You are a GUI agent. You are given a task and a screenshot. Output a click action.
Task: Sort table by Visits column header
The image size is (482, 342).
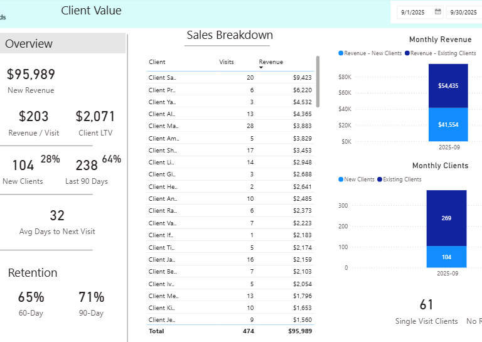227,62
